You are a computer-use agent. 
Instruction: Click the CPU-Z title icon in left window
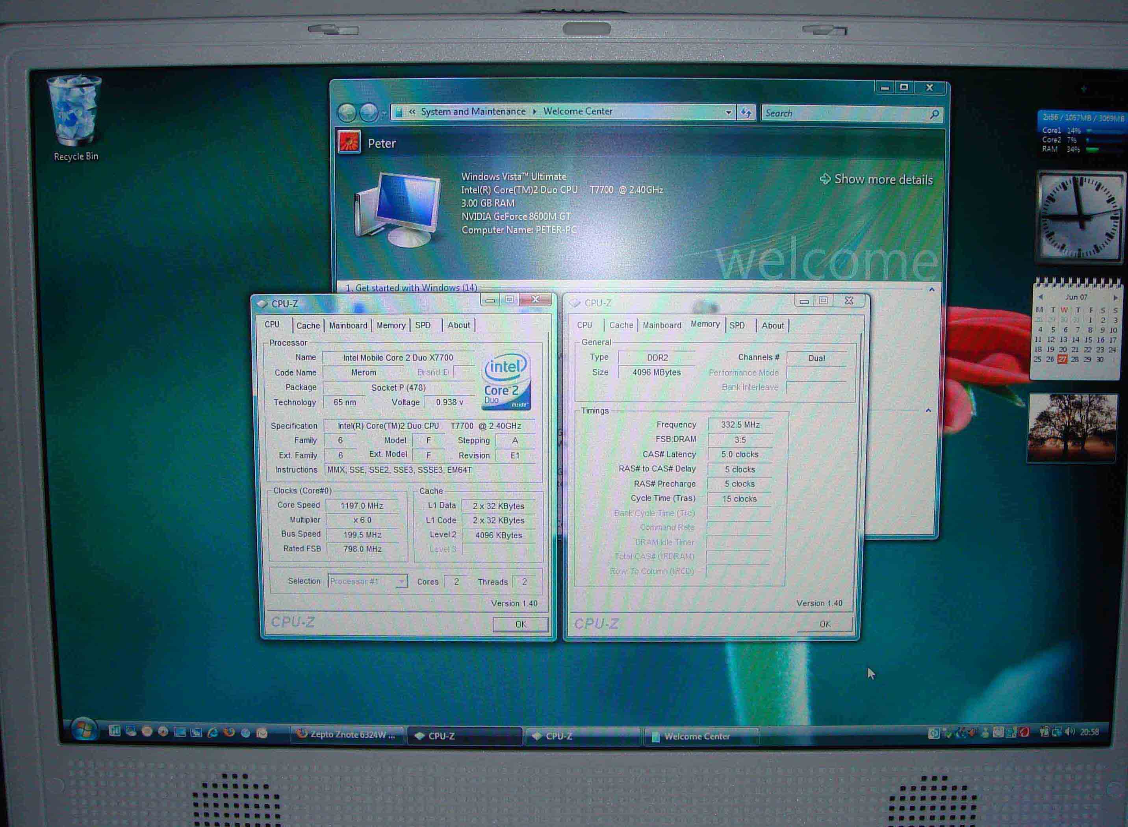pos(262,304)
